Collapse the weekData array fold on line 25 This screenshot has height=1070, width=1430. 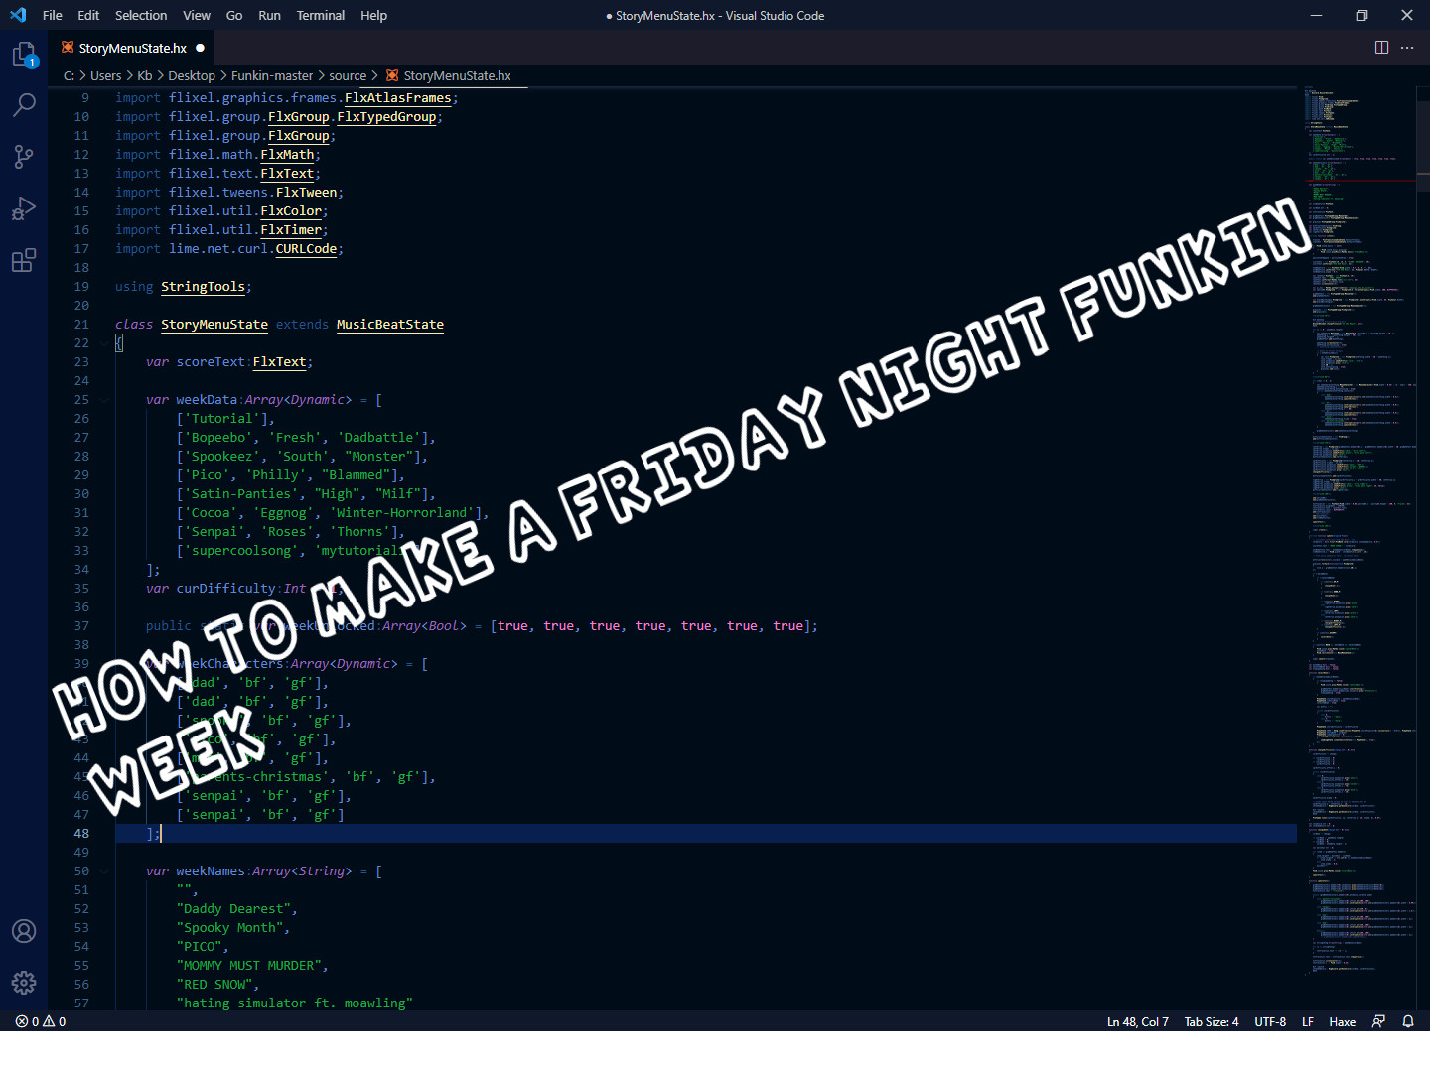[x=104, y=399]
